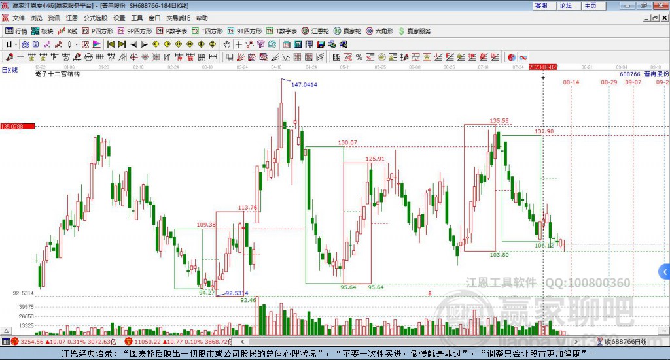Screen dimensions: 670x360
Task: Click the red-blue yin-yang icon
Action: pyautogui.click(x=512, y=57)
